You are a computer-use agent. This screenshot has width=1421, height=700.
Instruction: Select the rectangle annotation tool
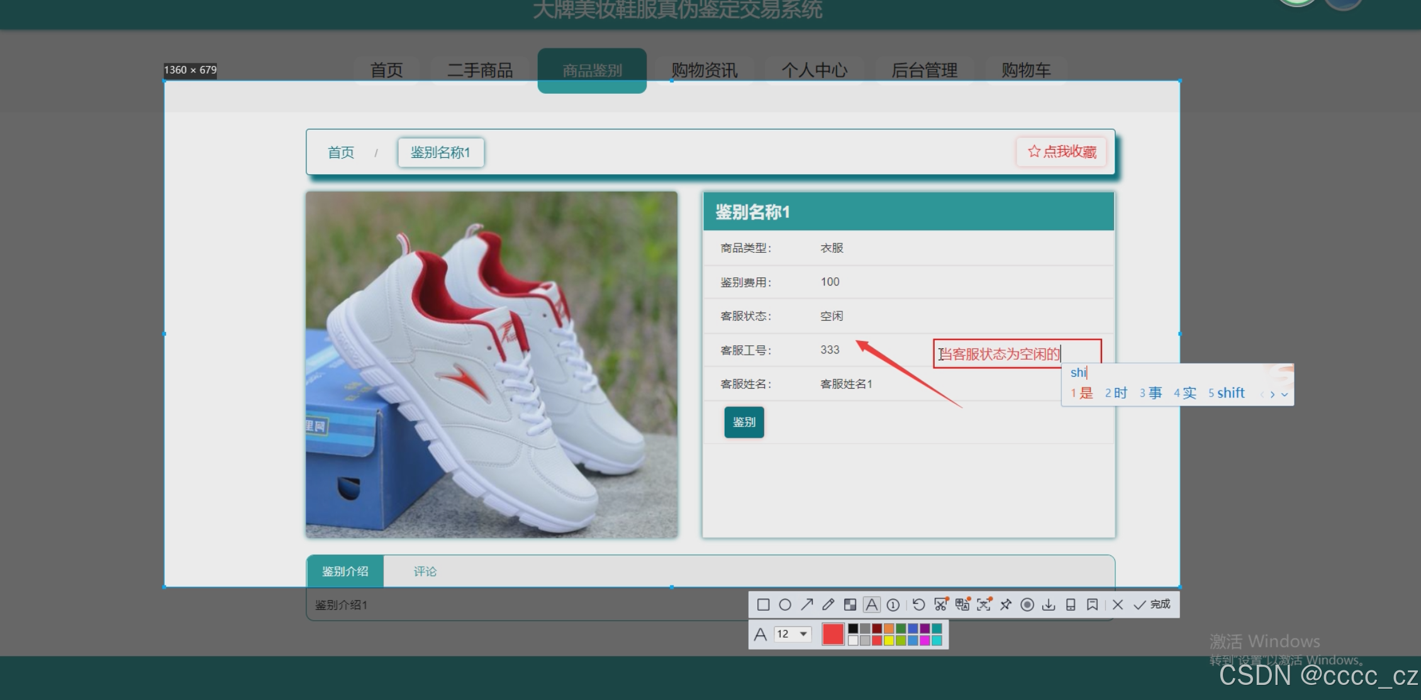pyautogui.click(x=763, y=604)
